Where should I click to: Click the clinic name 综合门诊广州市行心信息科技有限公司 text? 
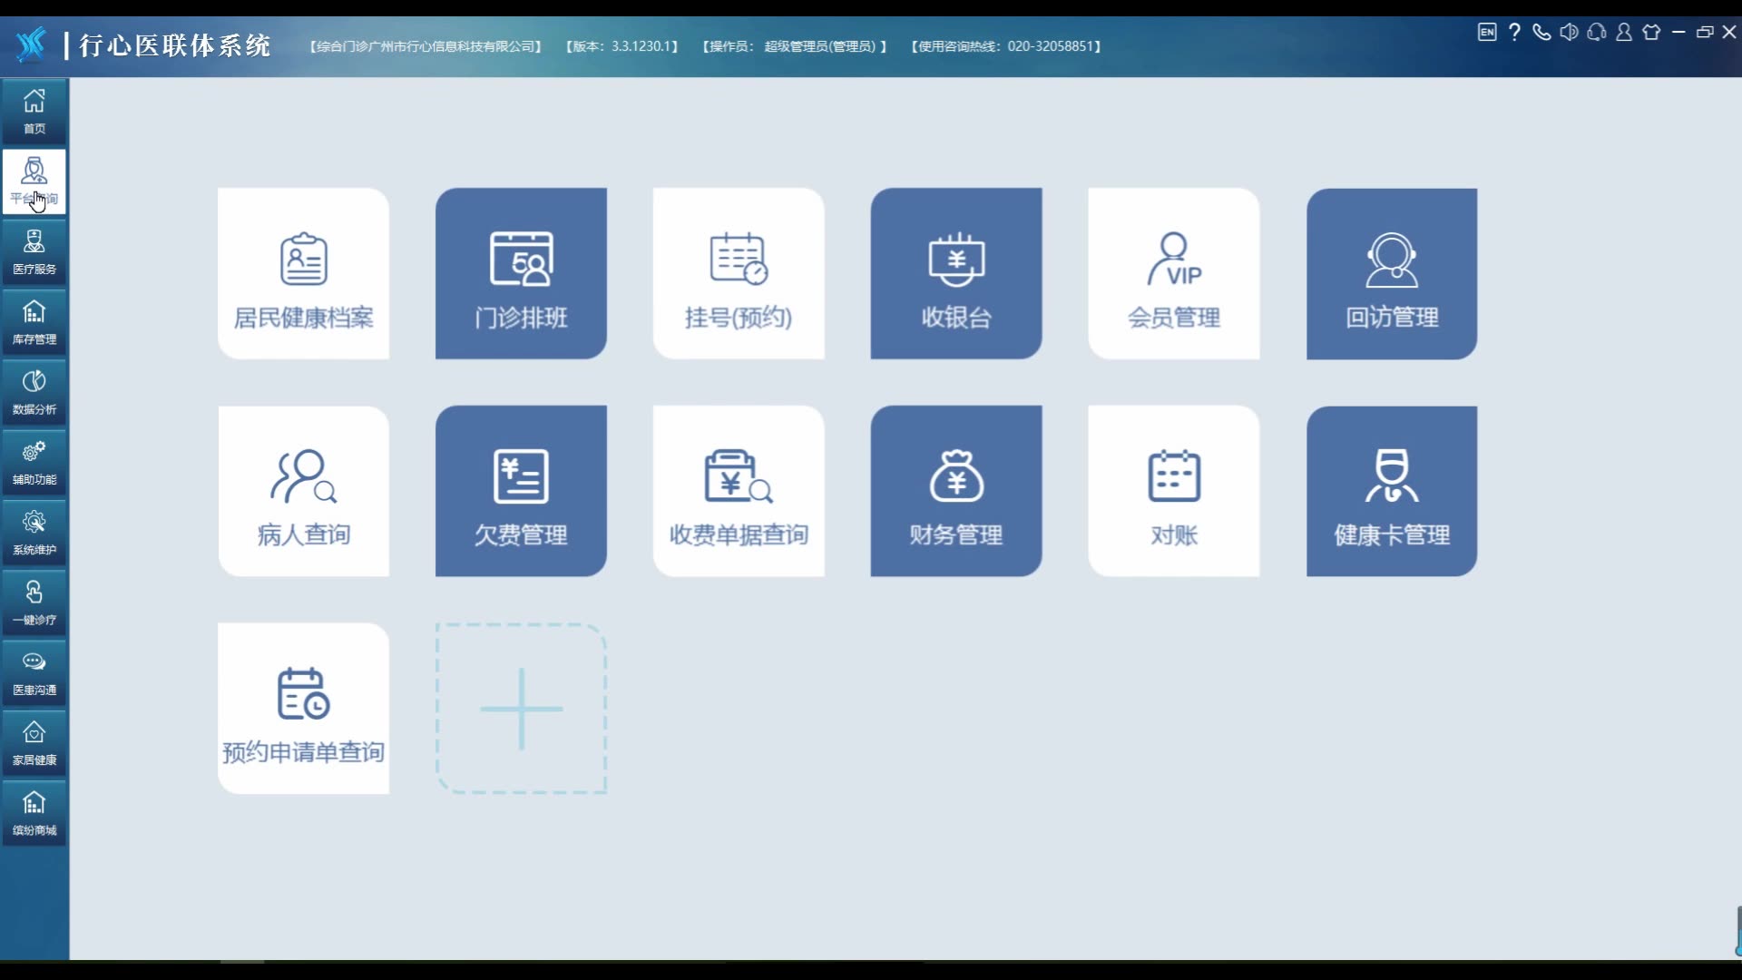[x=426, y=46]
